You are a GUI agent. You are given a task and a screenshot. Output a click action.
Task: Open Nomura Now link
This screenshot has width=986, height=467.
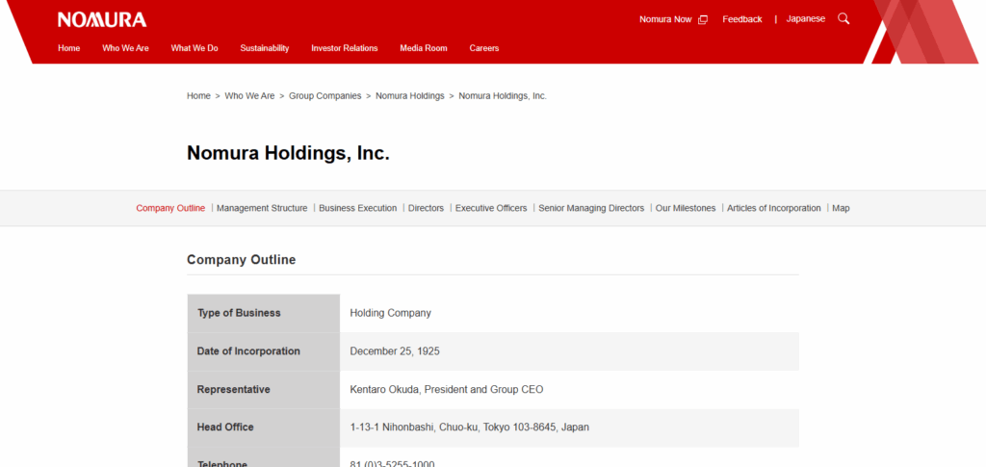[x=665, y=19]
